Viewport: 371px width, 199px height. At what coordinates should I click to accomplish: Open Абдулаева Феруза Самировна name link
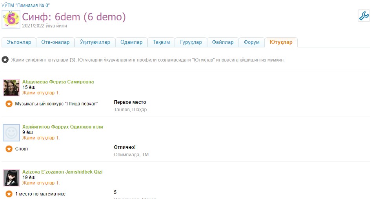(58, 82)
